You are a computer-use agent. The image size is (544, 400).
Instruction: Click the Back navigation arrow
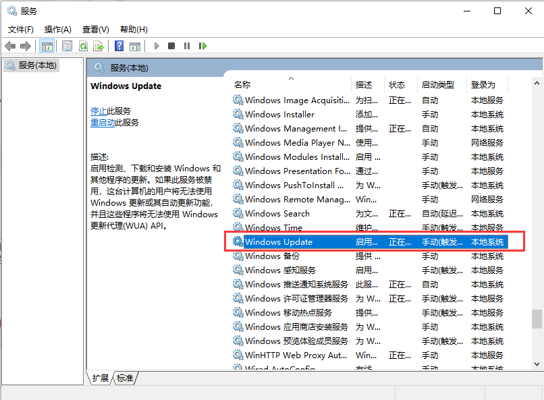pyautogui.click(x=9, y=45)
